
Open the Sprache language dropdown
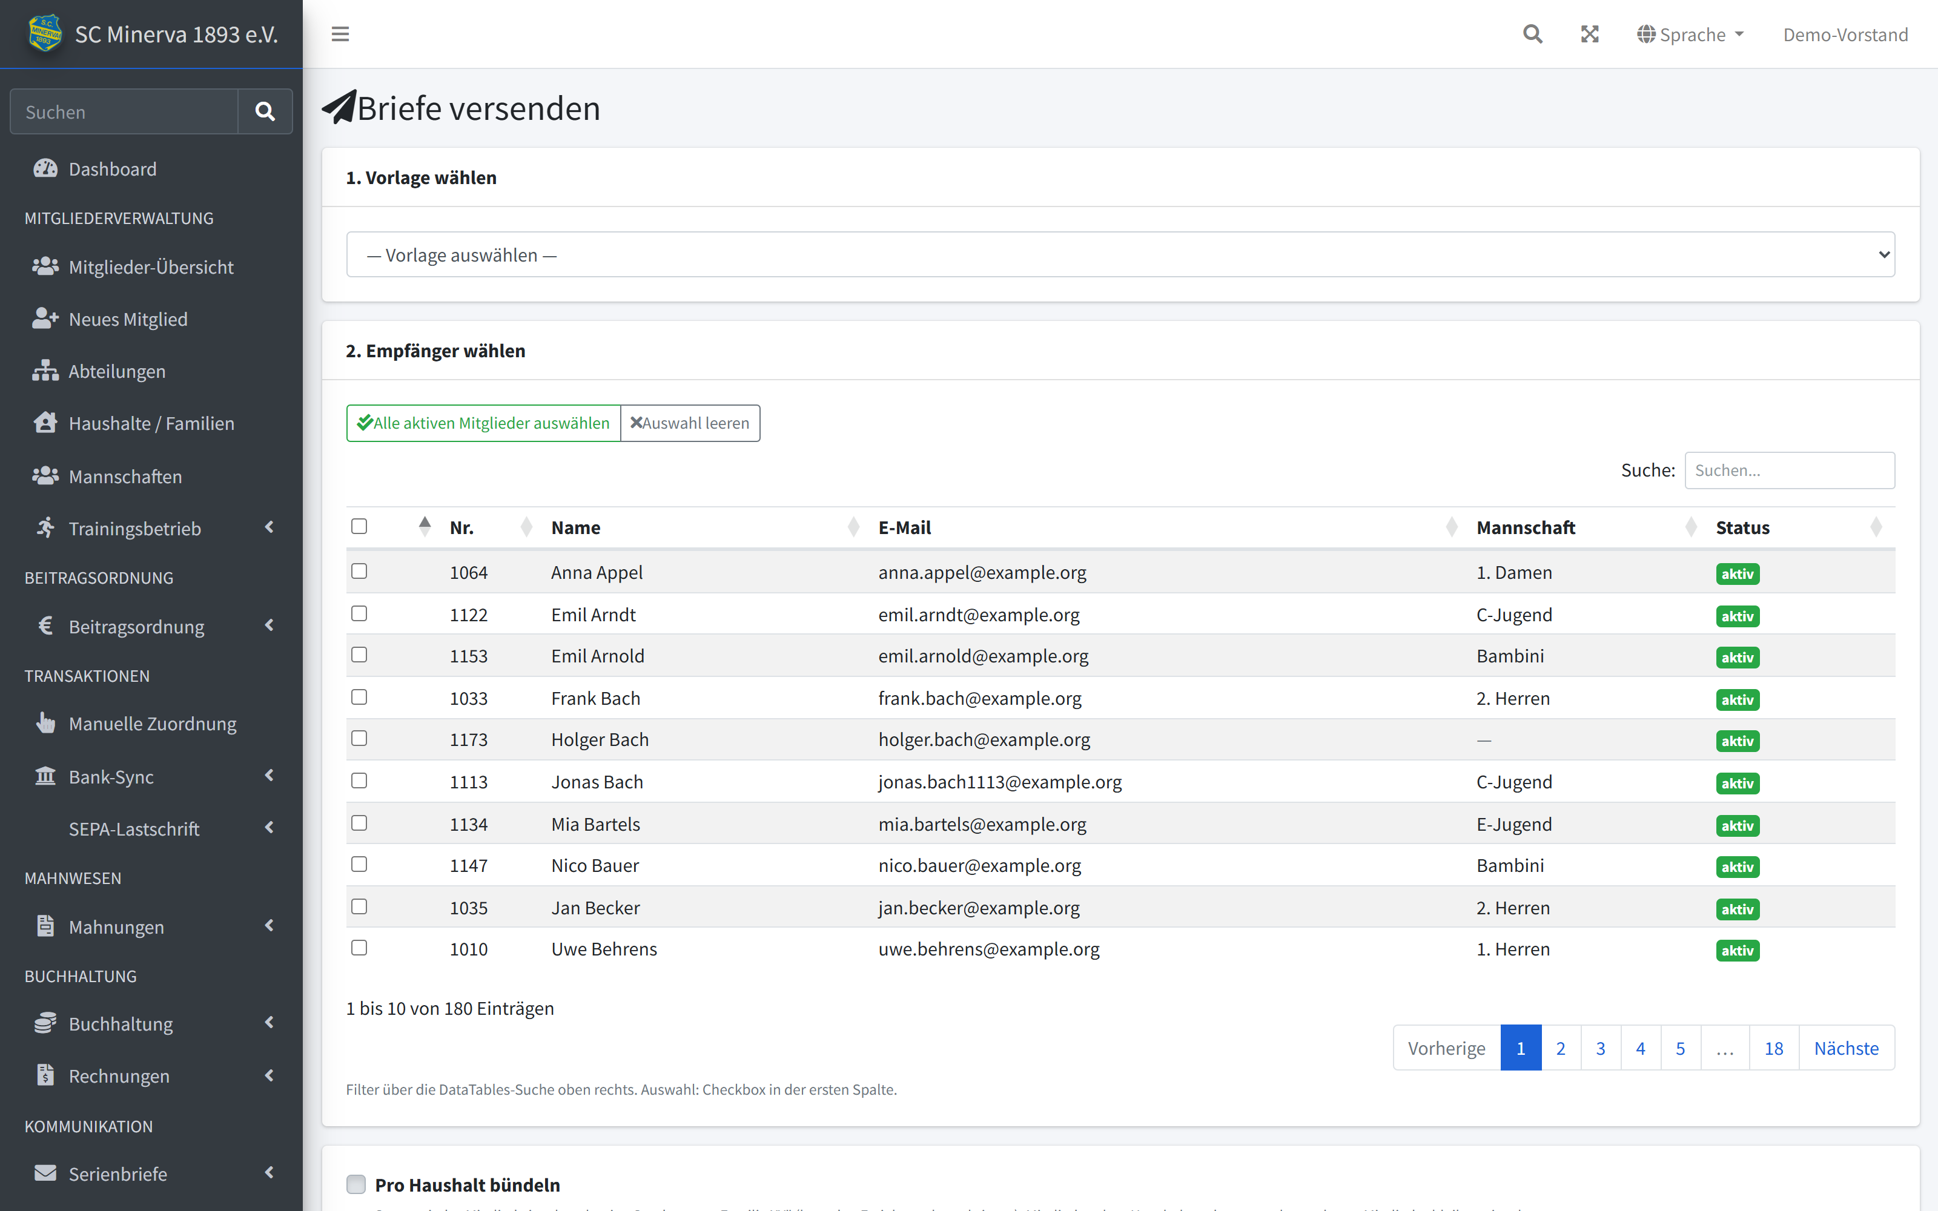coord(1690,35)
